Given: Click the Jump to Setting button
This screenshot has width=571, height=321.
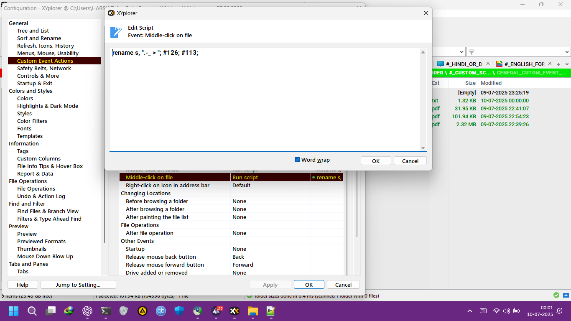Looking at the screenshot, I should (78, 284).
